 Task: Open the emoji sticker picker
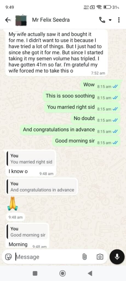[x=8, y=257]
